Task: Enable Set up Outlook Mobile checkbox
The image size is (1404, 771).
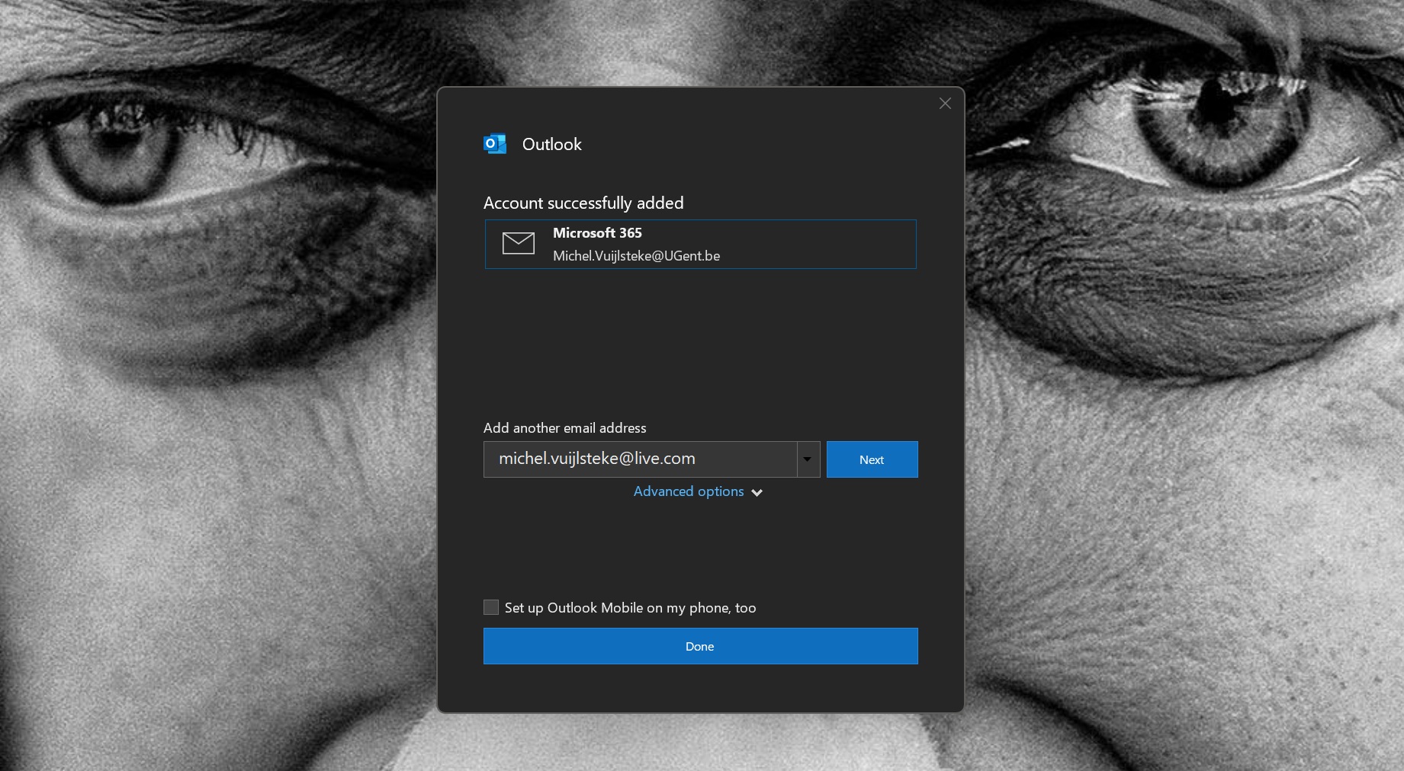Action: point(491,607)
